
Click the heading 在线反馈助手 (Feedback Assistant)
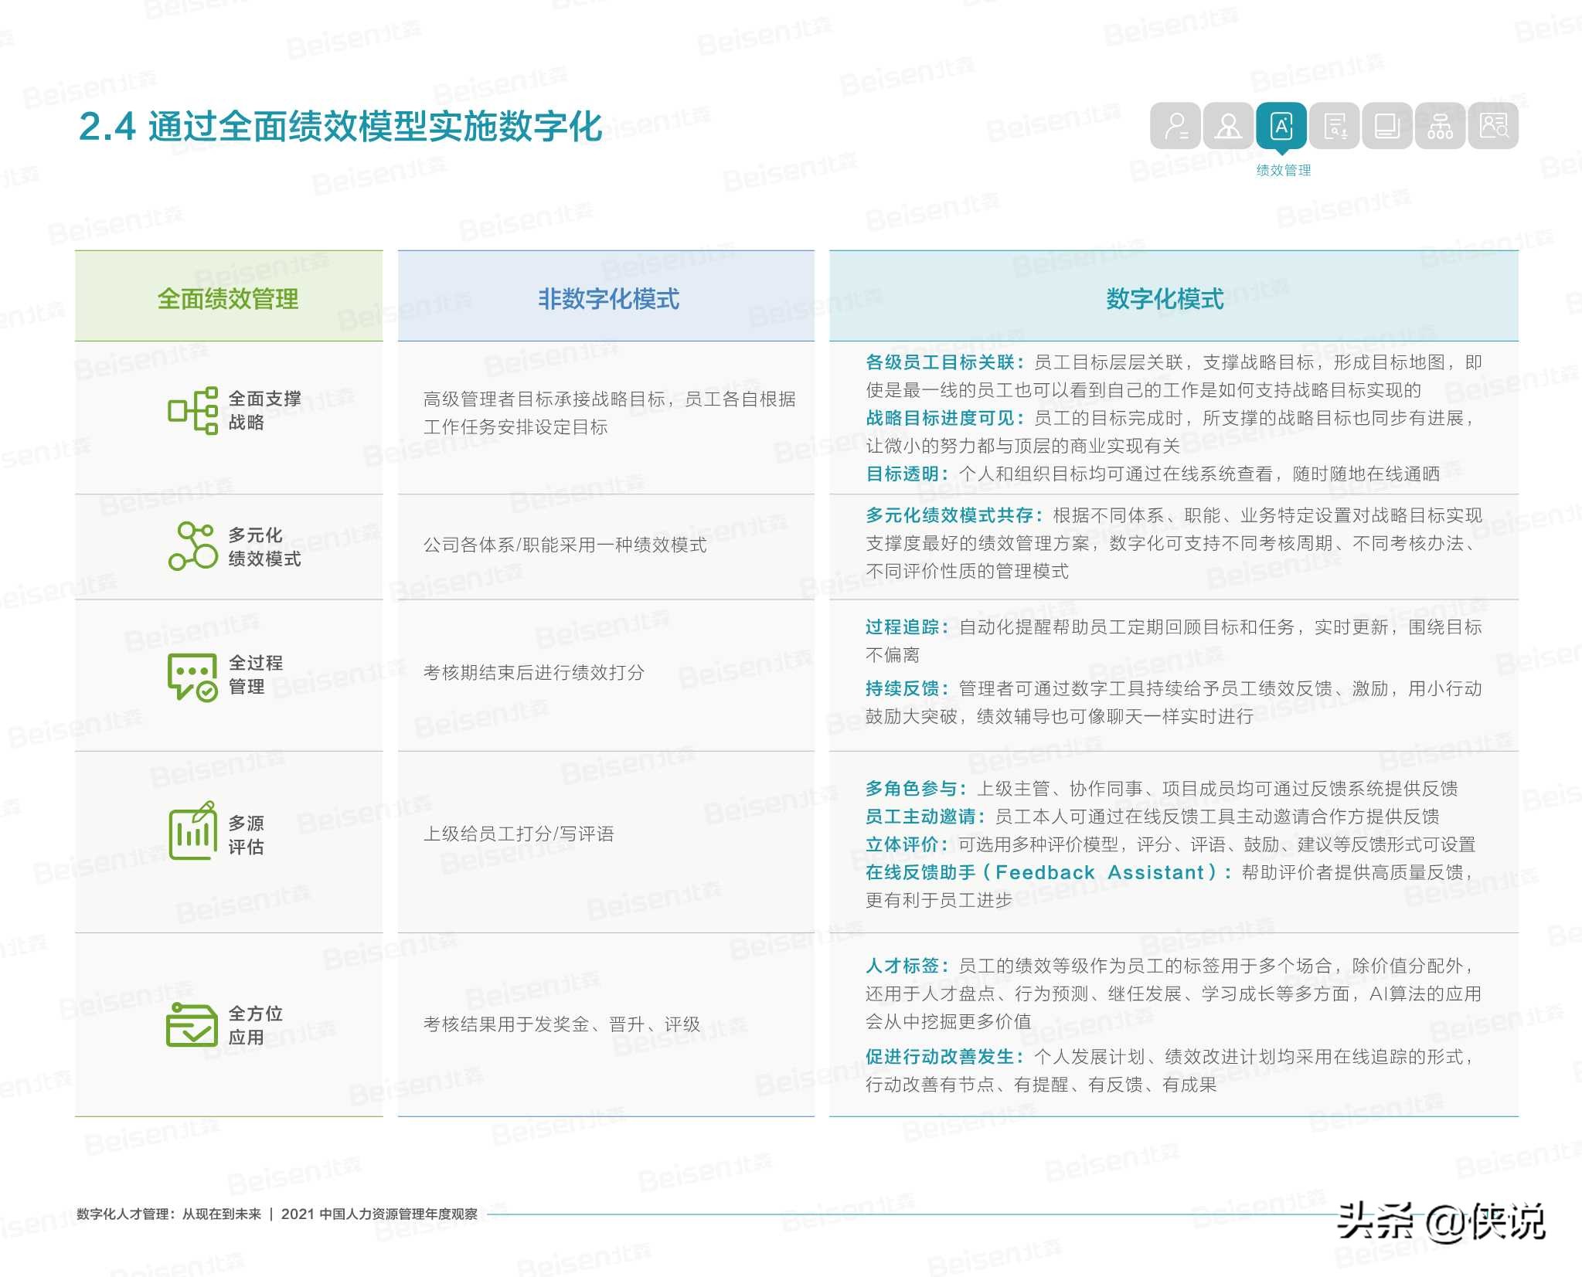point(1043,872)
